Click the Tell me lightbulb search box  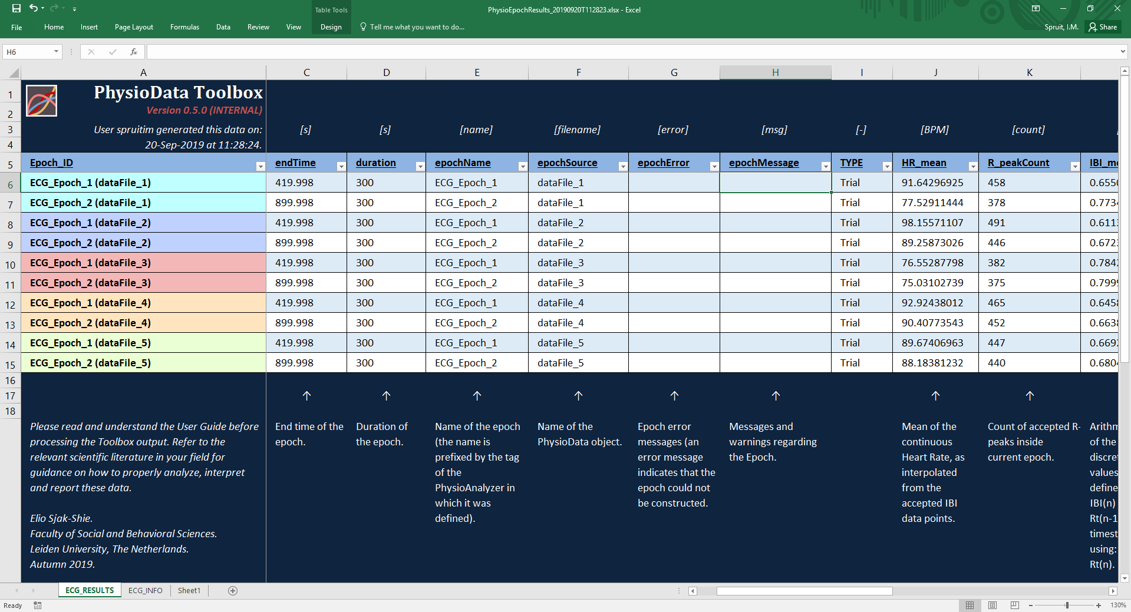(412, 27)
